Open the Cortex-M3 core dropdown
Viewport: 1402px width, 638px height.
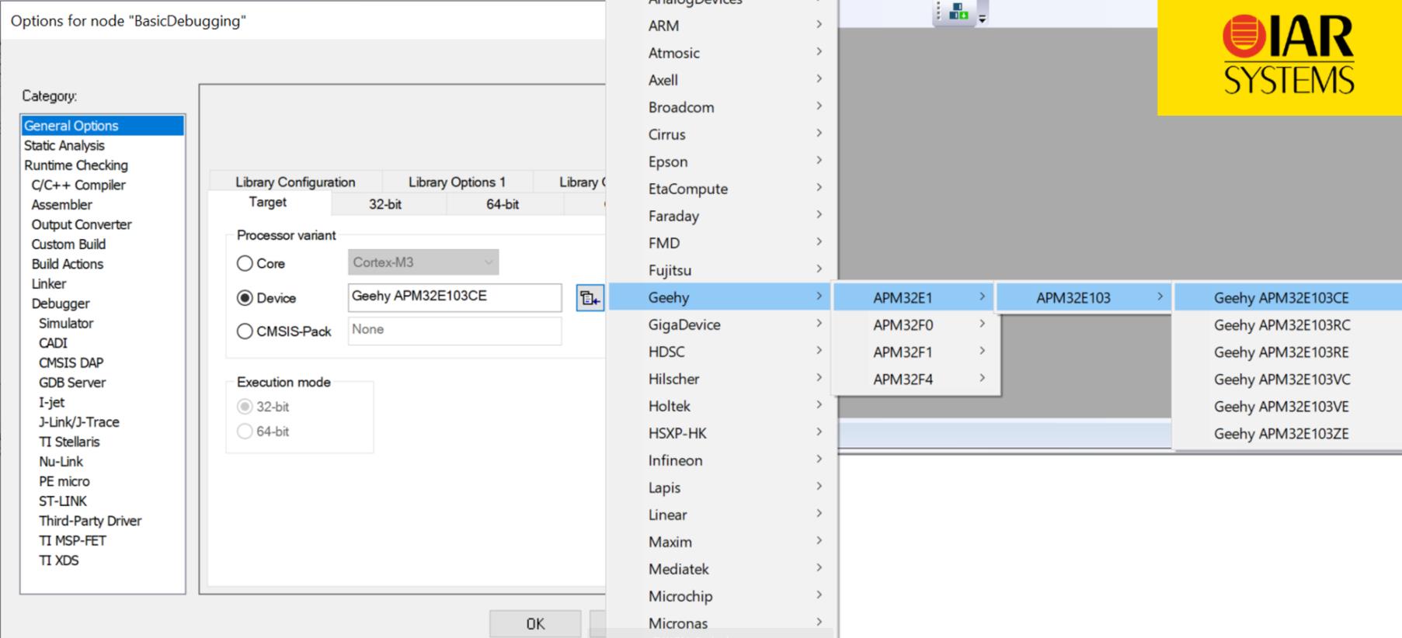click(423, 262)
